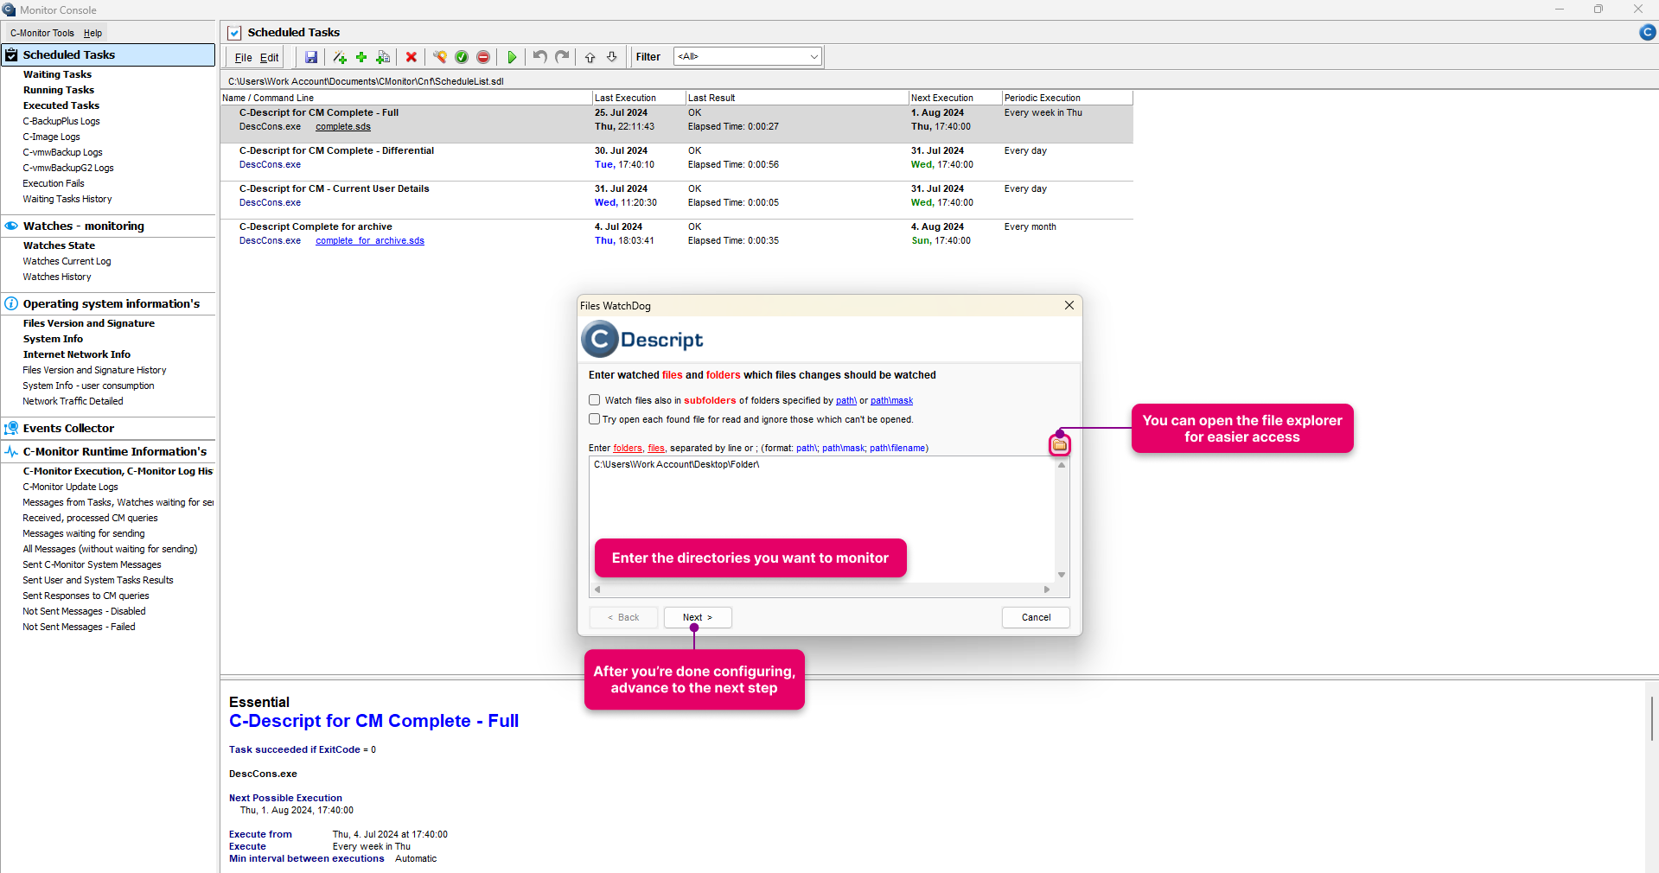Viewport: 1659px width, 873px height.
Task: Click the 'folders' link above the path box
Action: [x=628, y=449]
